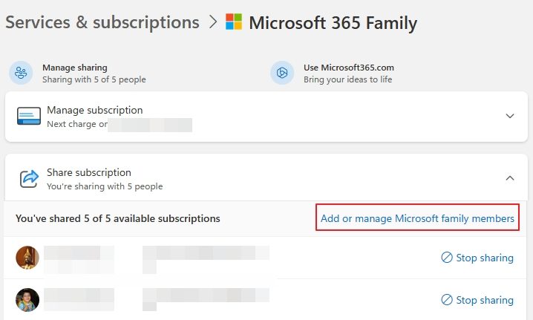The width and height of the screenshot is (533, 320).
Task: Go back to Services & subscriptions
Action: 102,22
